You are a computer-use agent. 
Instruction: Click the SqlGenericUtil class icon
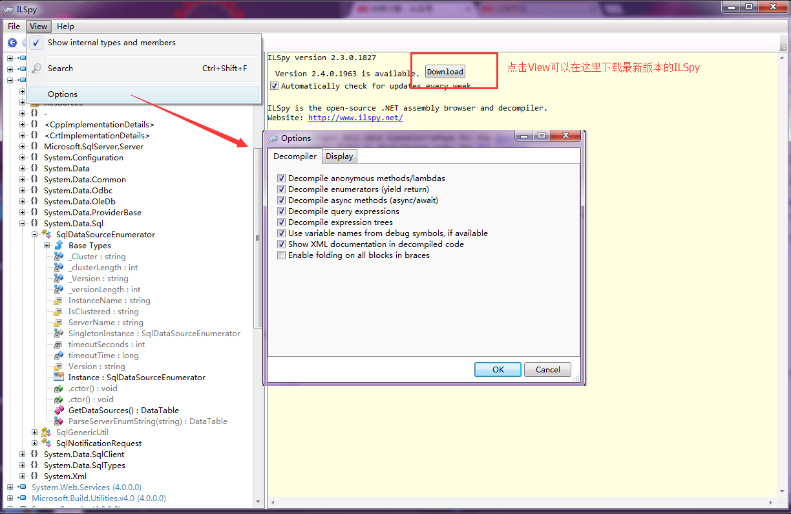tap(47, 432)
